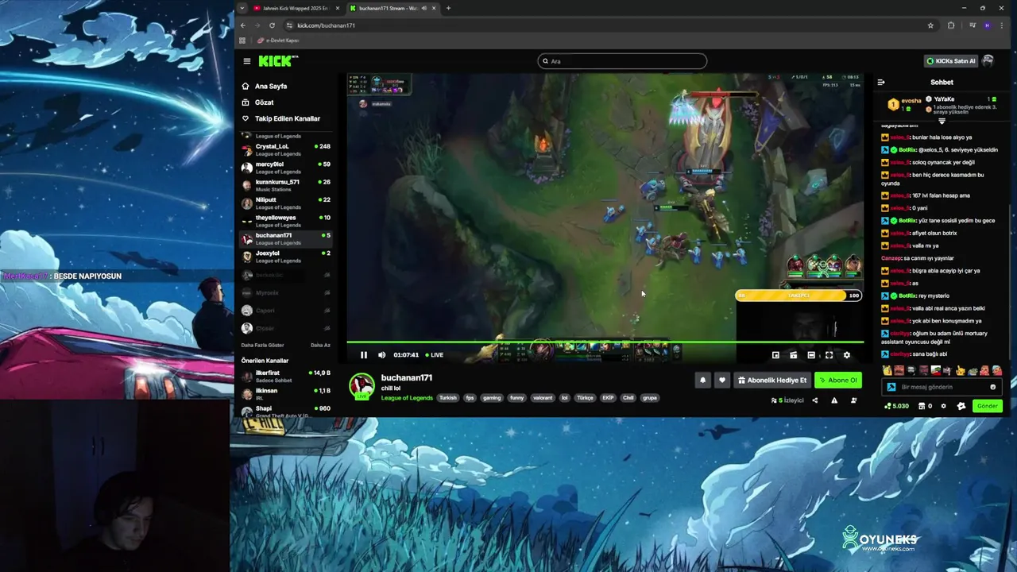Reload the page in the browser
1017x572 pixels.
coord(272,25)
